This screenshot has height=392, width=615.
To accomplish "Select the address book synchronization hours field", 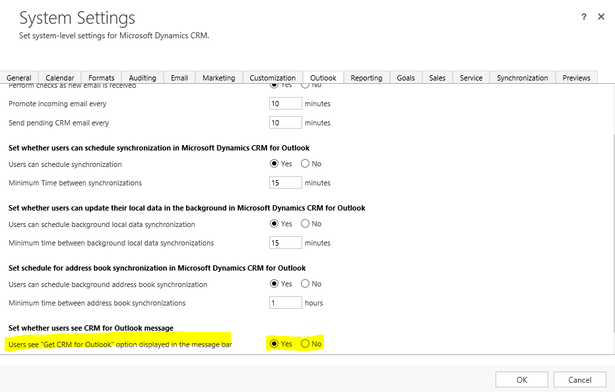I will tap(285, 302).
